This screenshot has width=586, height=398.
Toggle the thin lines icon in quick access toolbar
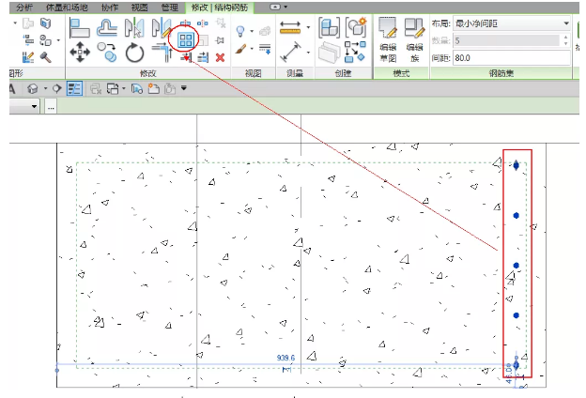74,88
